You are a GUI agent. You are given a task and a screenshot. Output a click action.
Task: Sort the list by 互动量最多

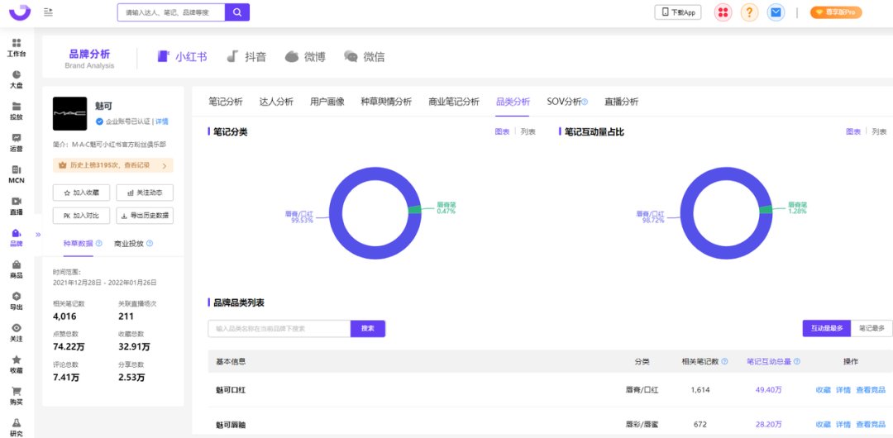pyautogui.click(x=826, y=329)
